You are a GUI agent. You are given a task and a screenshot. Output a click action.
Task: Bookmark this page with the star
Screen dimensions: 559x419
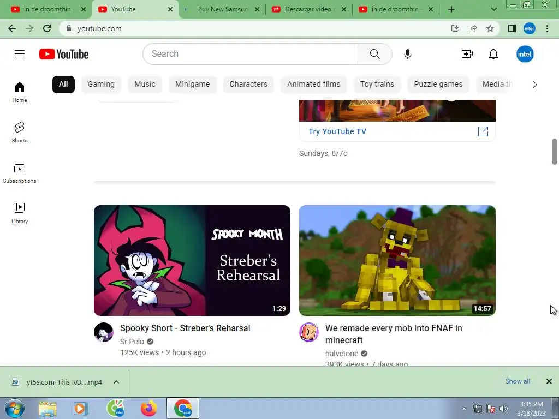click(490, 28)
